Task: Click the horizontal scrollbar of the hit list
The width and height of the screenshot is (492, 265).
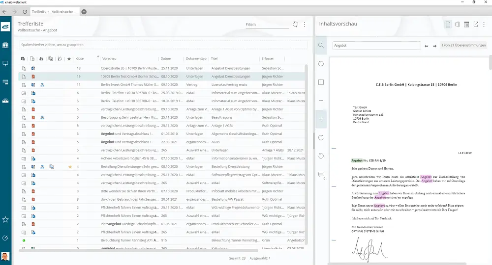Action: [138, 250]
